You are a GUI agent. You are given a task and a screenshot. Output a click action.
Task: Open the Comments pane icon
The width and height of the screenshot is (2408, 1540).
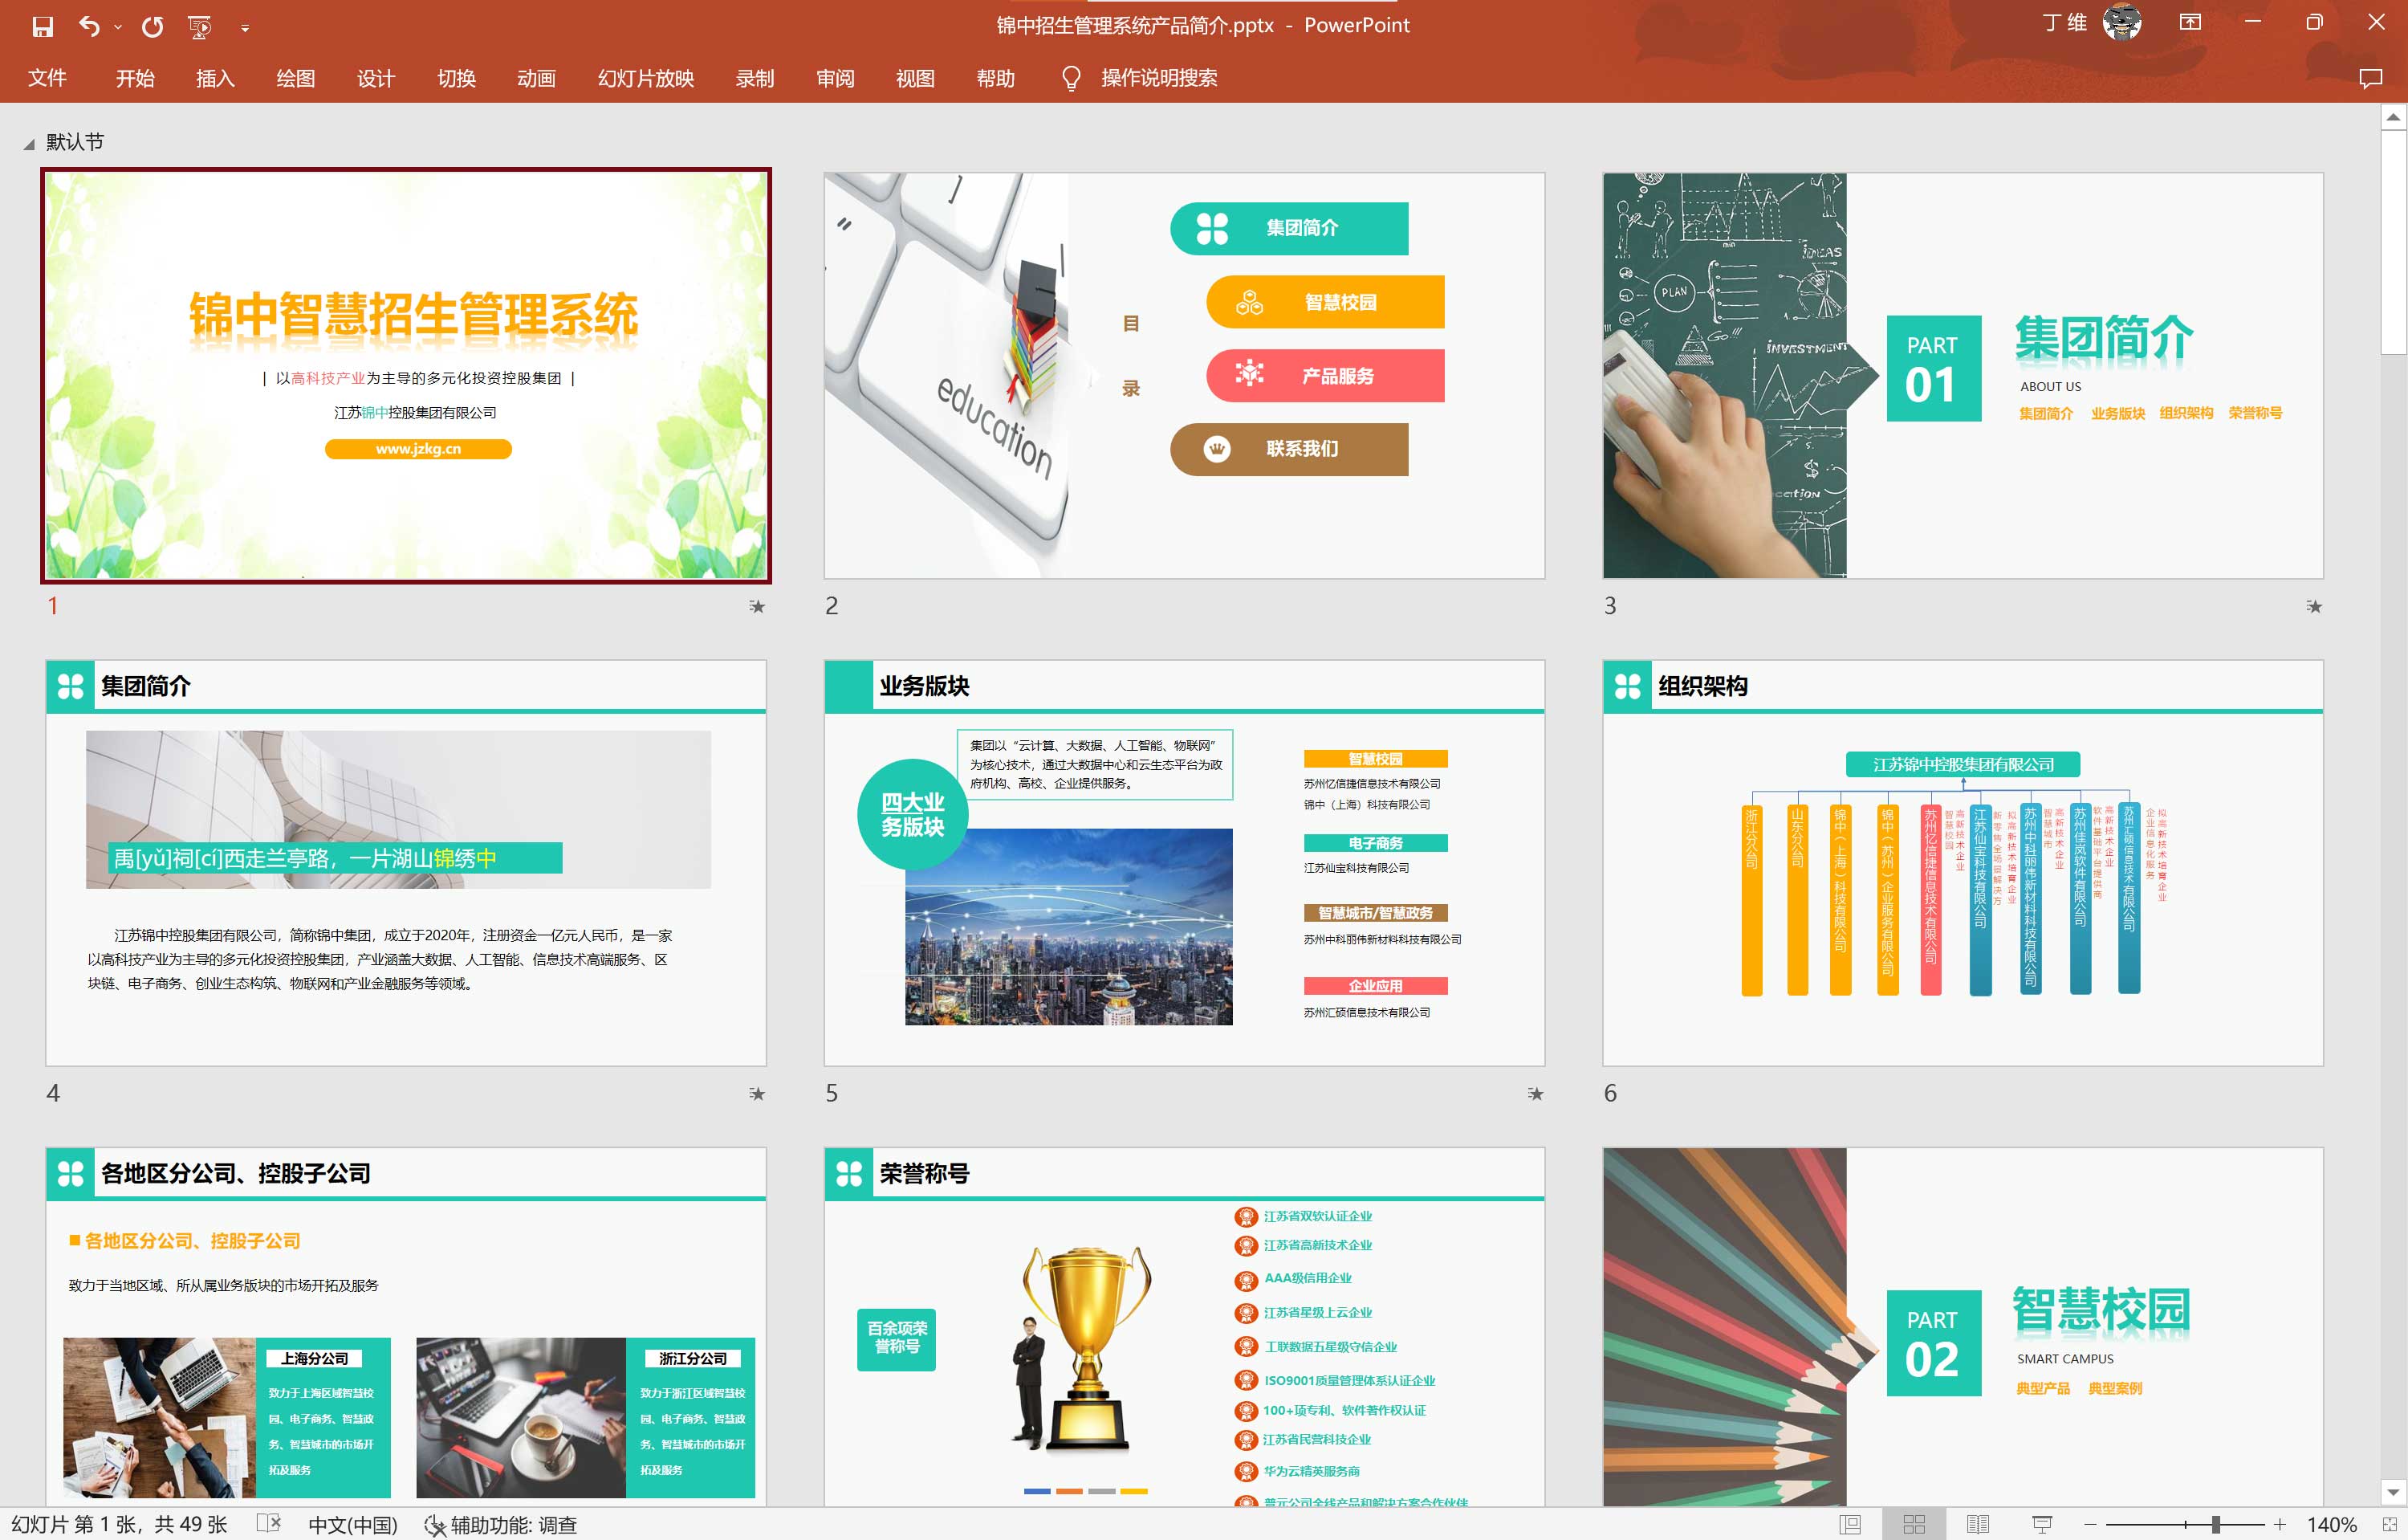coord(2370,78)
